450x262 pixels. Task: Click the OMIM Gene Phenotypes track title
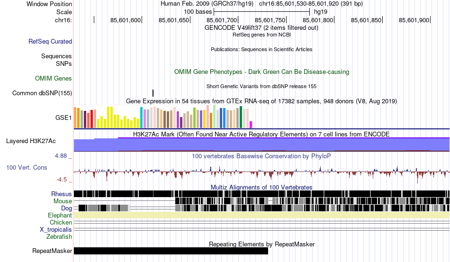tap(261, 72)
